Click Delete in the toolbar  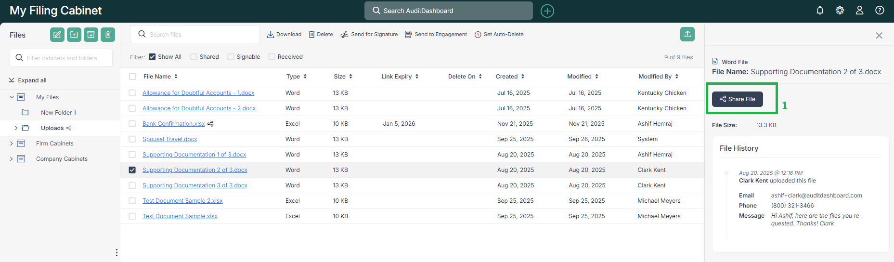[321, 34]
